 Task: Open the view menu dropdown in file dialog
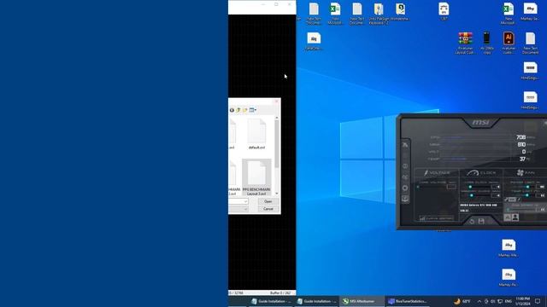click(253, 110)
